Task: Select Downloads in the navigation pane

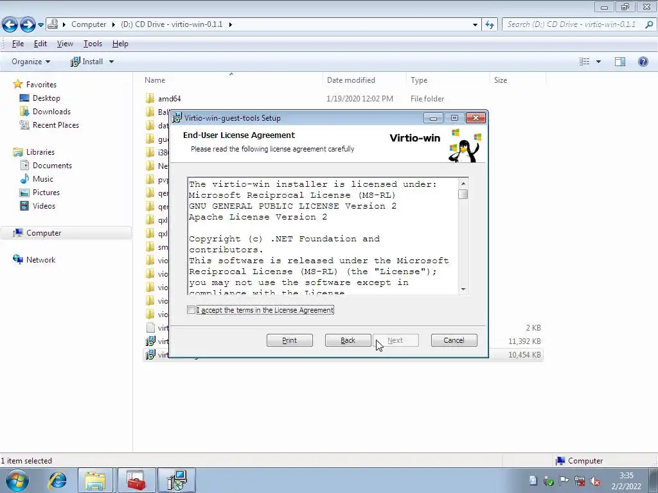Action: point(51,112)
